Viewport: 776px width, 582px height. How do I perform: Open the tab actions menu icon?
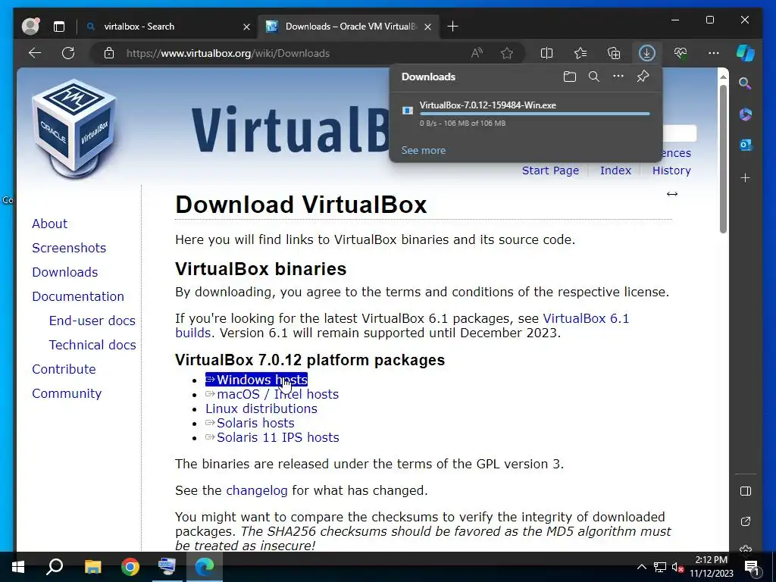click(x=59, y=27)
